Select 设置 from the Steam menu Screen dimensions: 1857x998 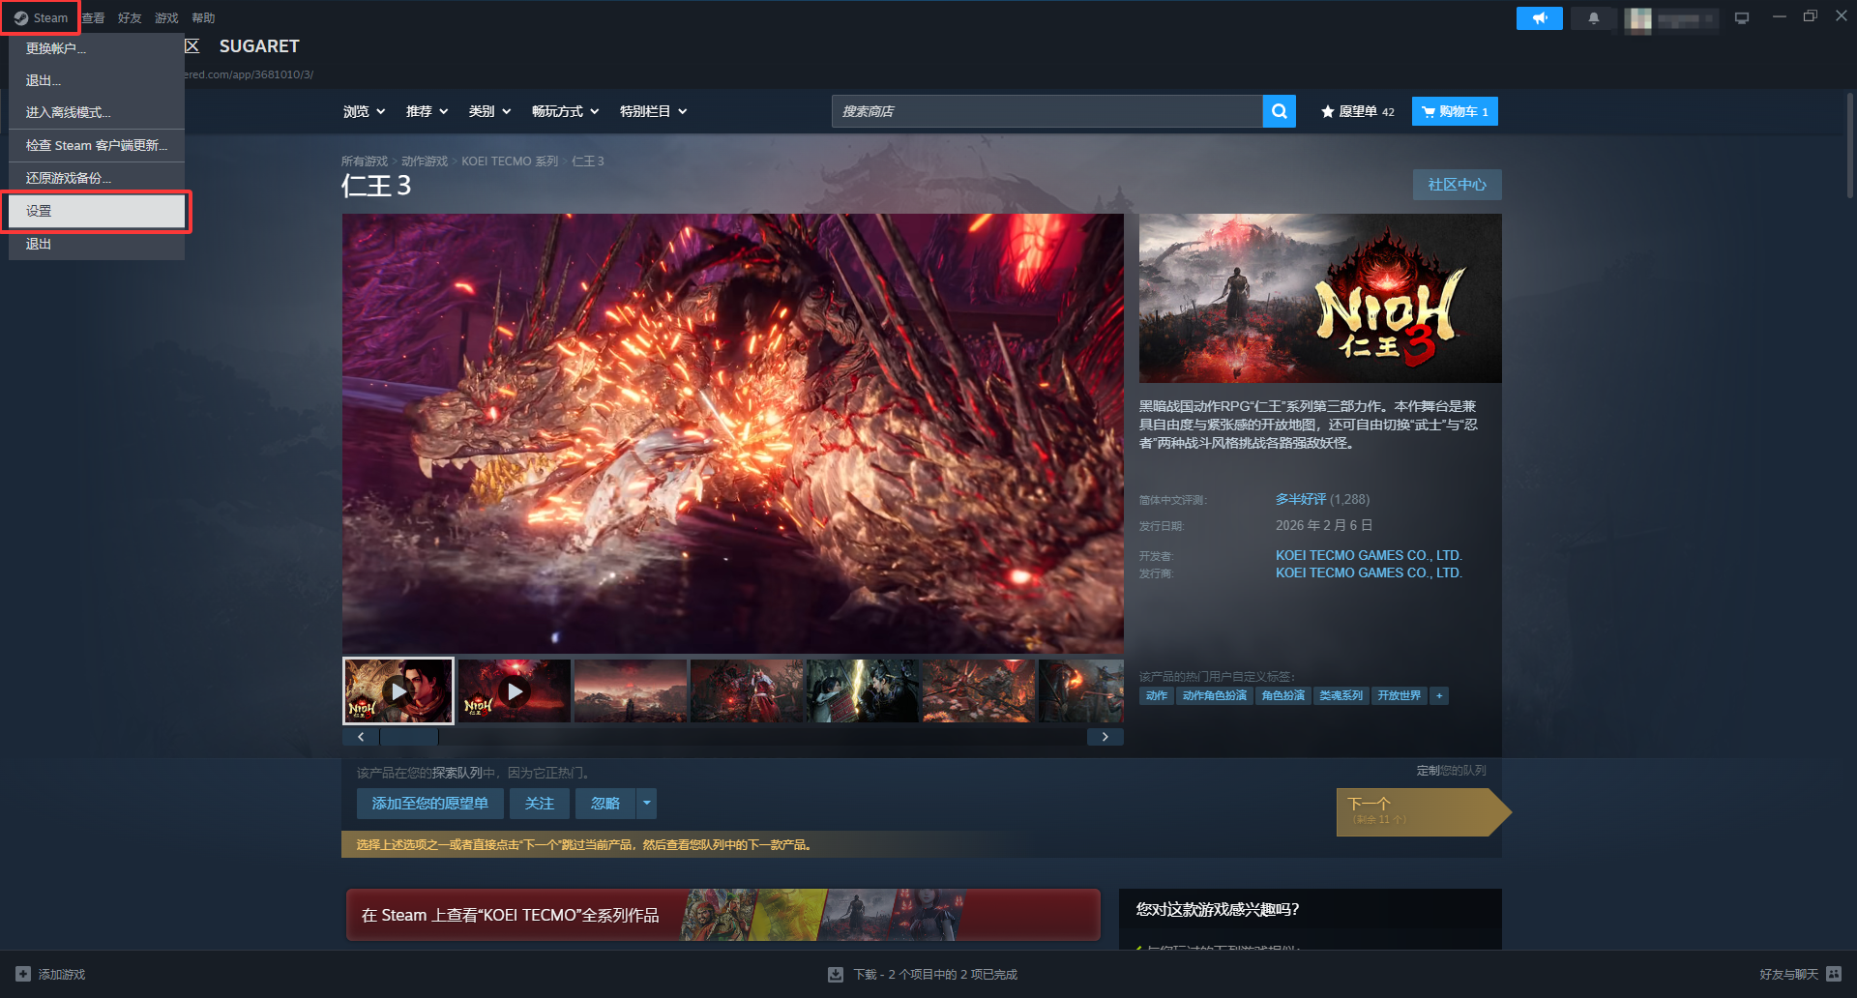point(97,211)
